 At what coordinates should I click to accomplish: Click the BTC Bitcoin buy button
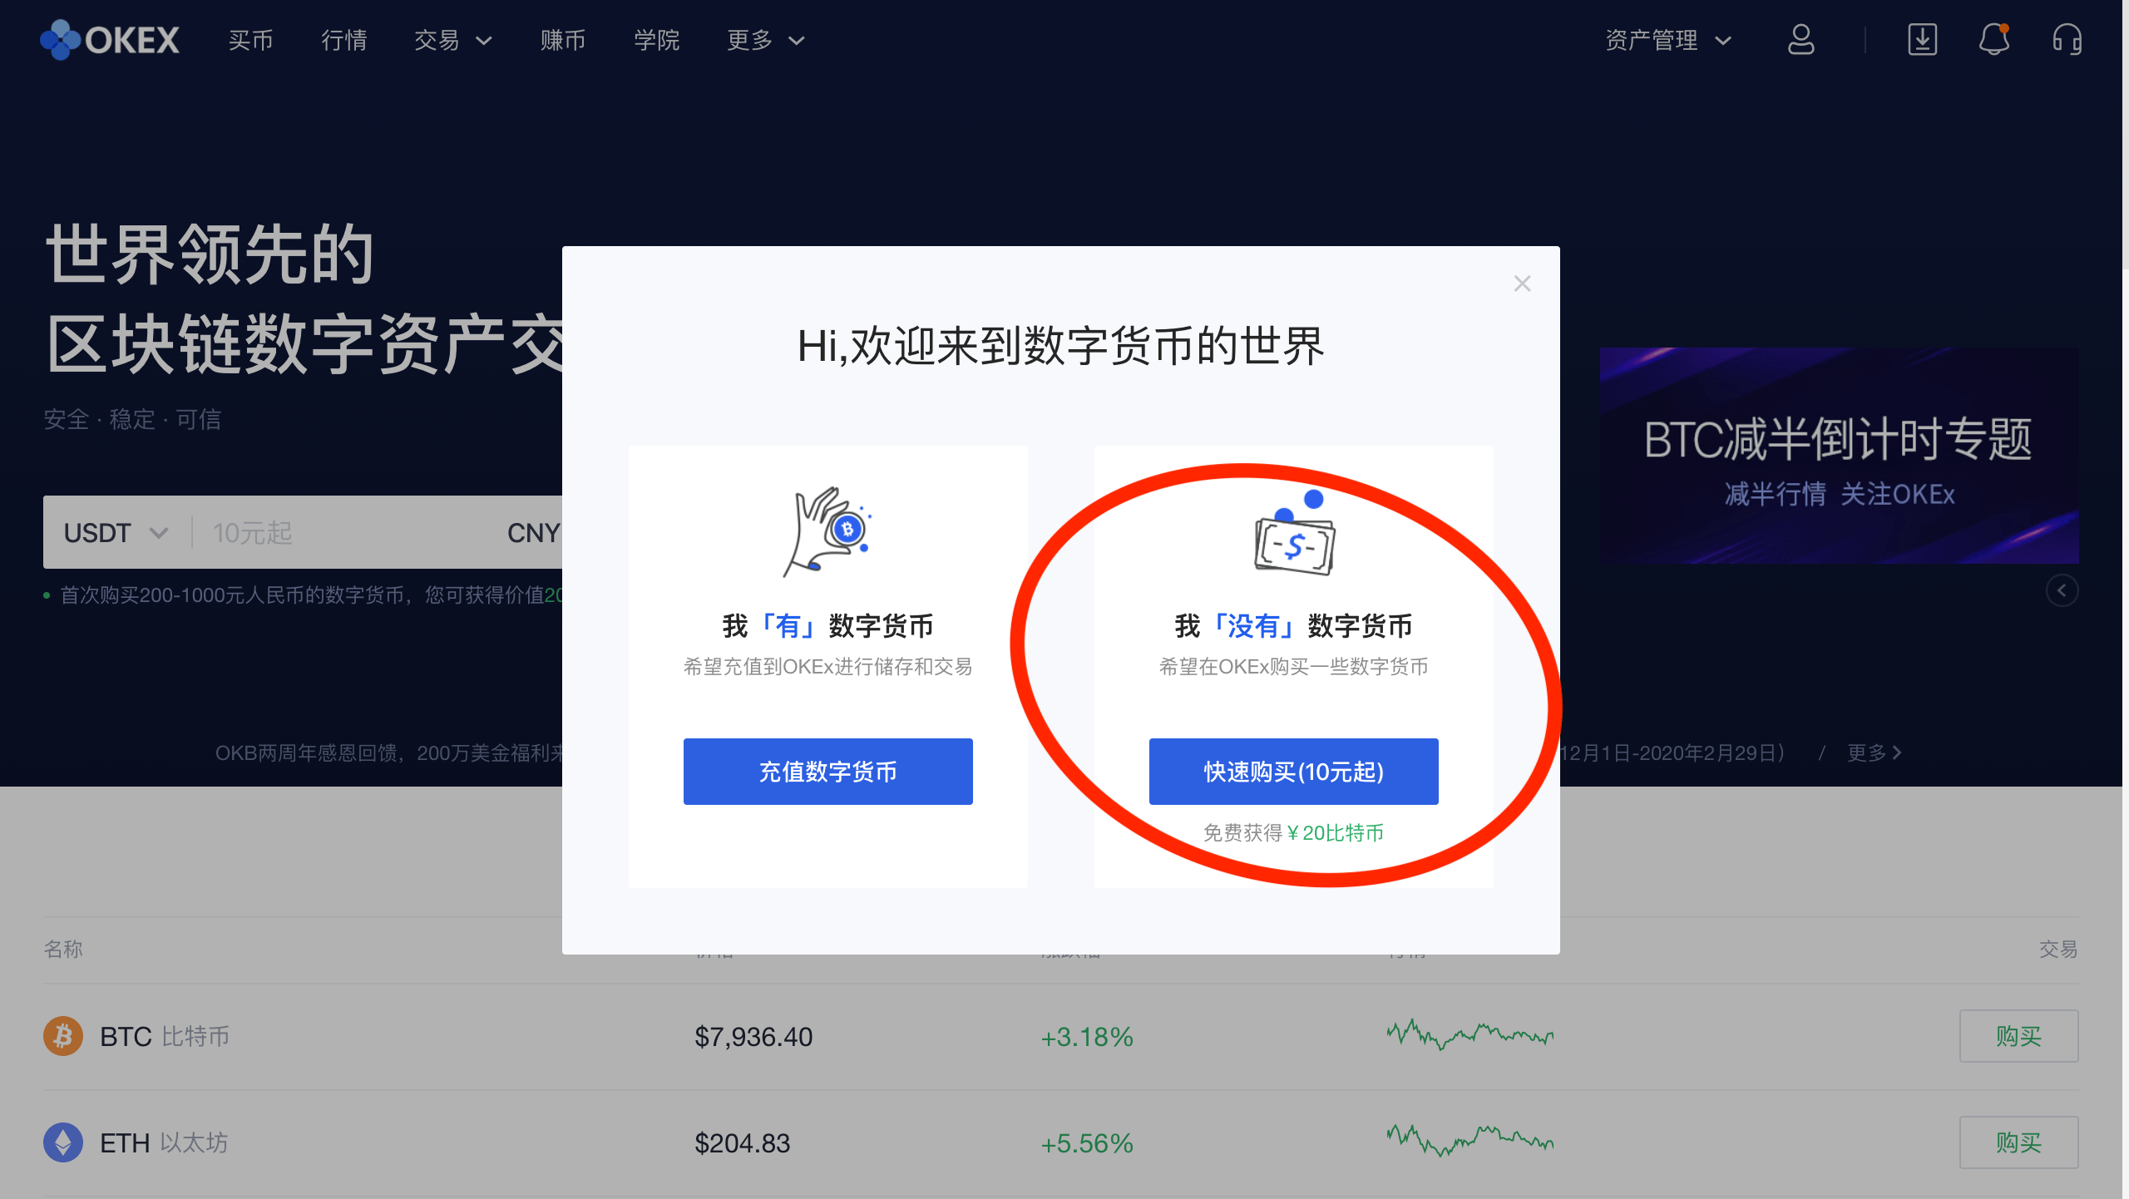tap(2019, 1035)
